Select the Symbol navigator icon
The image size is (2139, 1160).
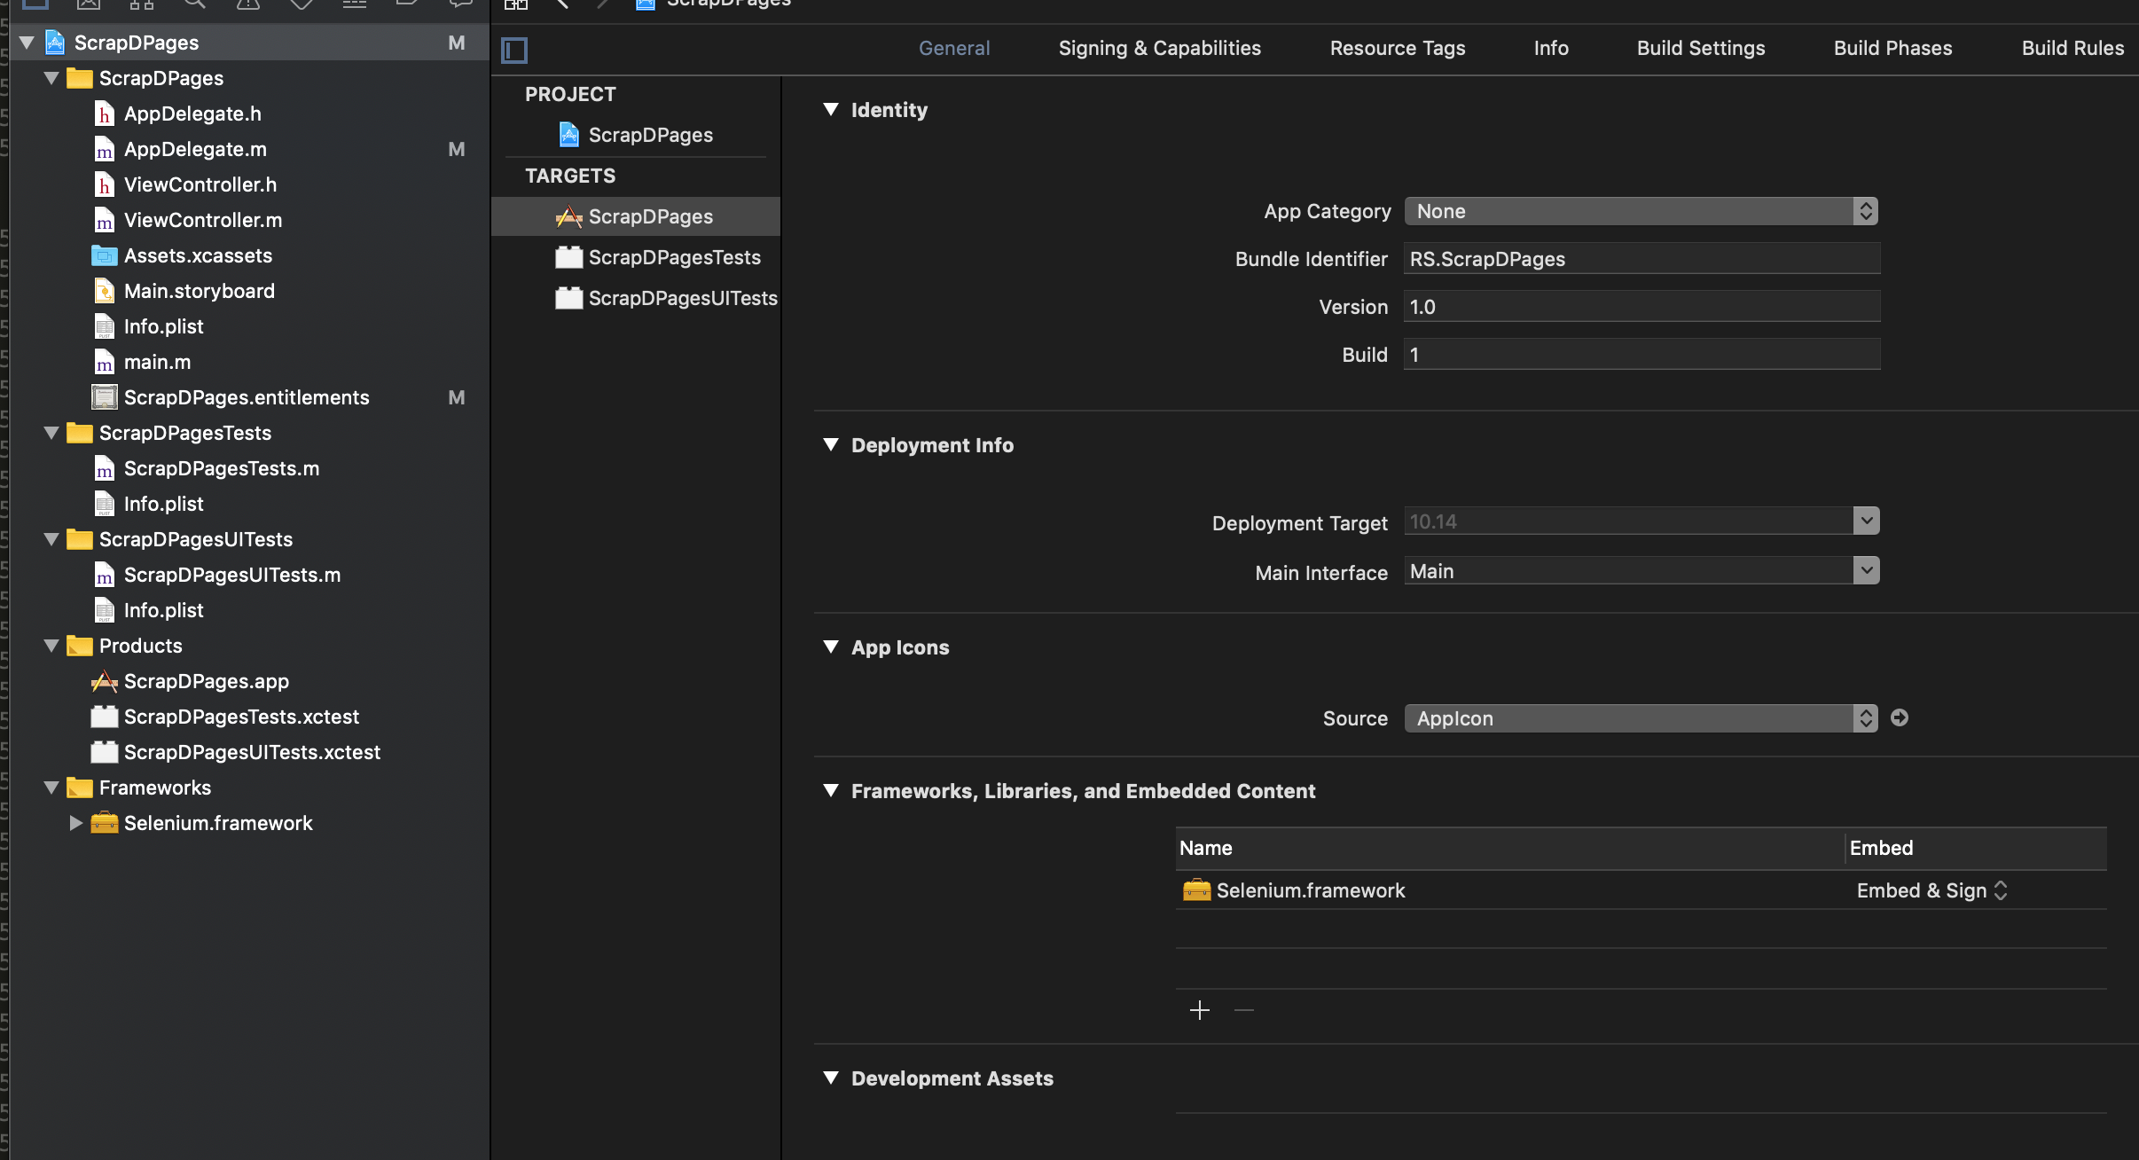pyautogui.click(x=140, y=4)
